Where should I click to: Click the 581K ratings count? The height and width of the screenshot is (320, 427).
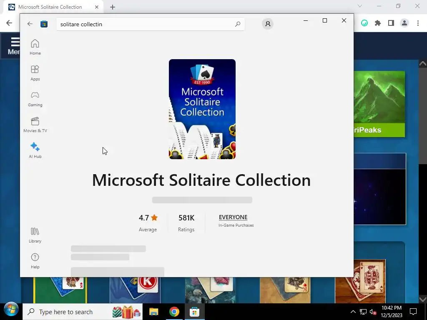[x=186, y=217]
